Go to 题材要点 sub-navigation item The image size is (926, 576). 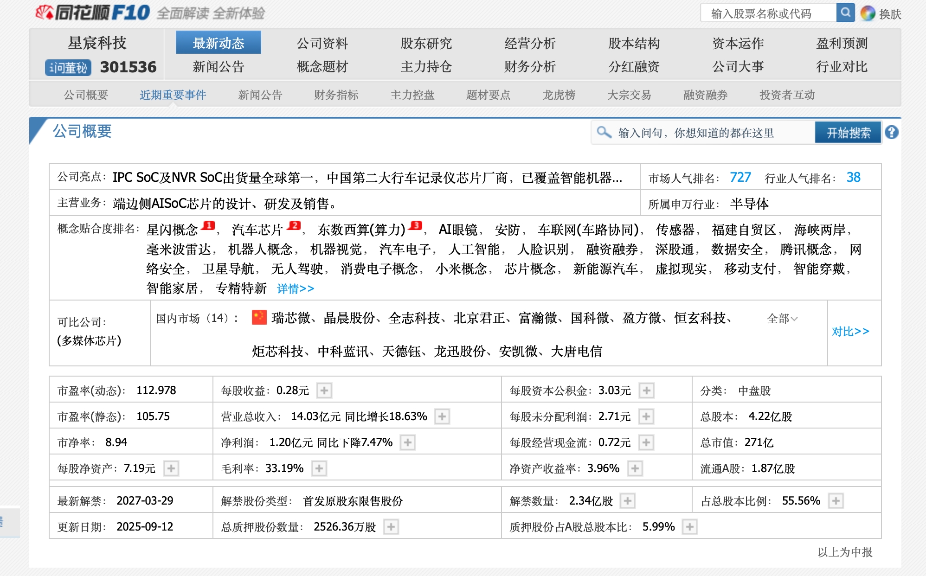tap(489, 95)
